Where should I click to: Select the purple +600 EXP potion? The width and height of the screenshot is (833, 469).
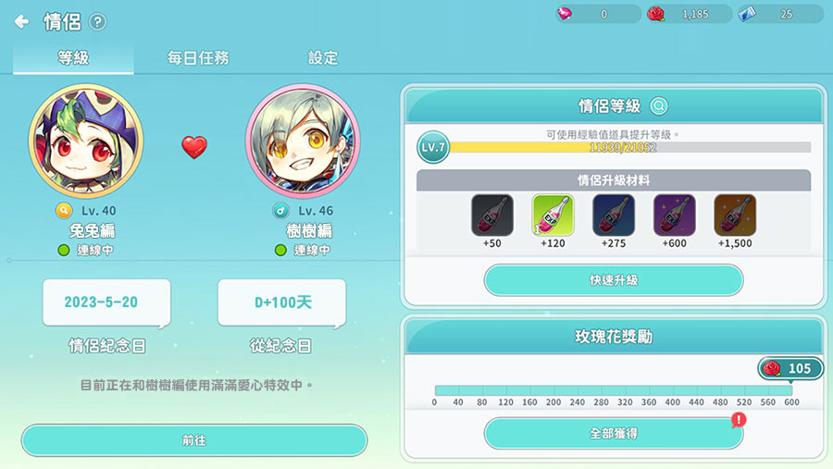point(674,216)
